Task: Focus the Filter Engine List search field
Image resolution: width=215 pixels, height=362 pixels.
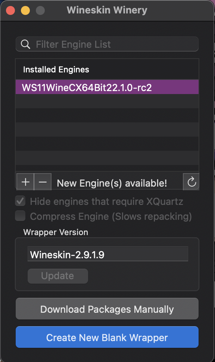Action: pos(107,44)
